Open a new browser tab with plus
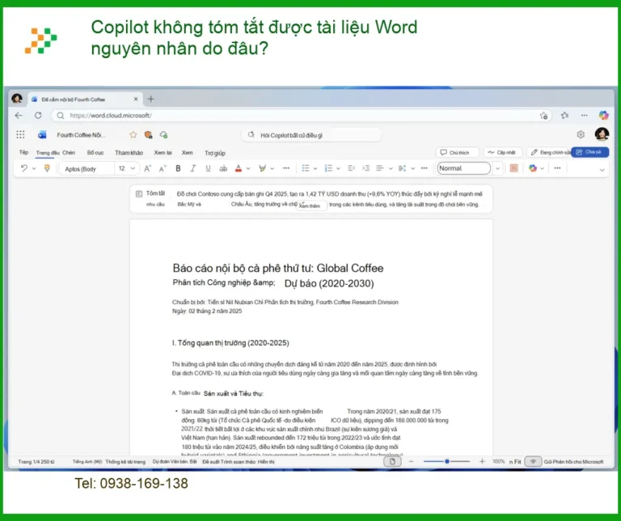 [x=151, y=99]
